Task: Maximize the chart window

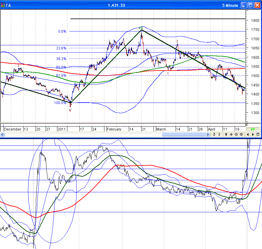Action: [251, 5]
